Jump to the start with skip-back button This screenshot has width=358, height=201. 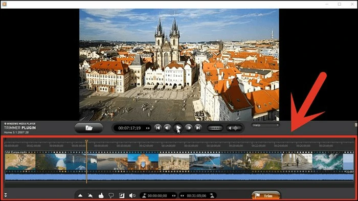[x=158, y=128]
